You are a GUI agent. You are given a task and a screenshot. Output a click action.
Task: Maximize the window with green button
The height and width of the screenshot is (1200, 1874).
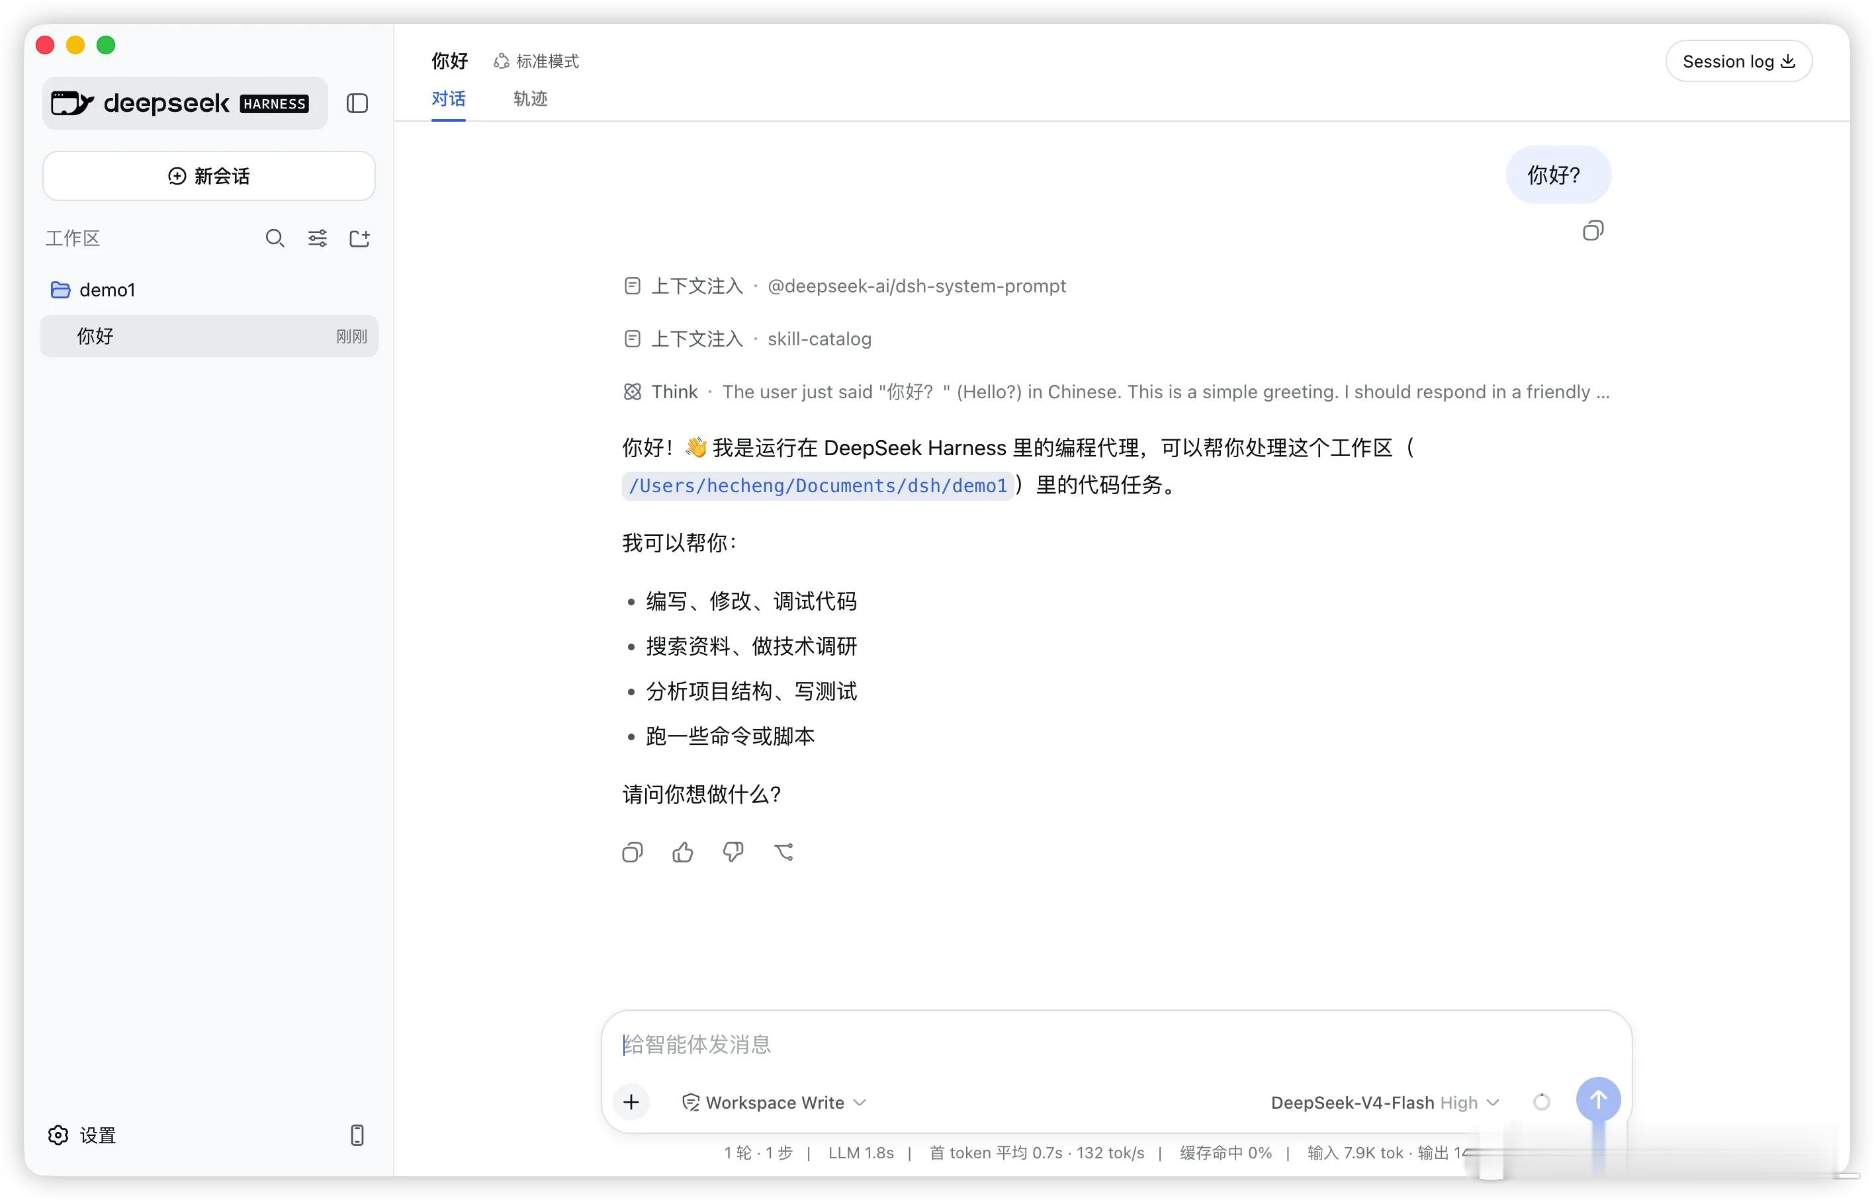(x=106, y=45)
